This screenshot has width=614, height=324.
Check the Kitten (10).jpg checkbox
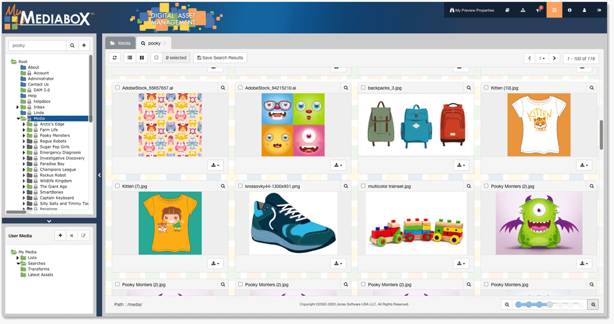coord(486,87)
